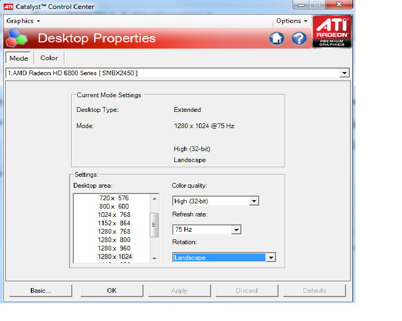Click the ATI title bar icon

8,7
